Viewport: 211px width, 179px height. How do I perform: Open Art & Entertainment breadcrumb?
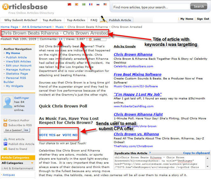point(37,27)
